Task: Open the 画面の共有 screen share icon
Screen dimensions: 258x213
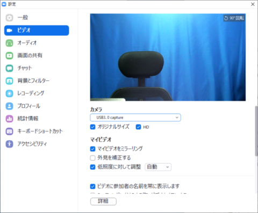Action: point(9,56)
